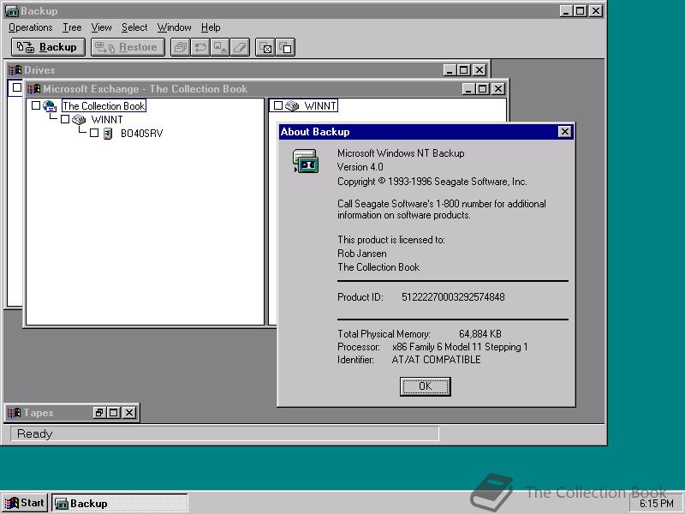Viewport: 685px width, 514px height.
Task: Click the Catalog toolbar icon
Action: (x=181, y=47)
